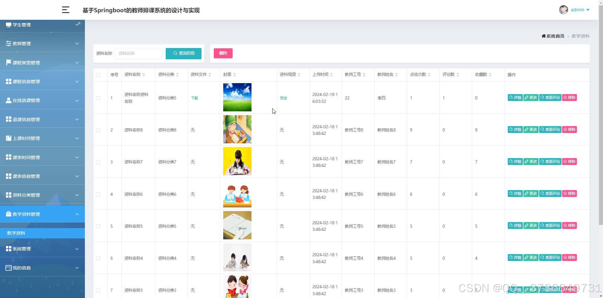Click the hamburger menu icon at top left
The width and height of the screenshot is (603, 298).
(x=65, y=10)
